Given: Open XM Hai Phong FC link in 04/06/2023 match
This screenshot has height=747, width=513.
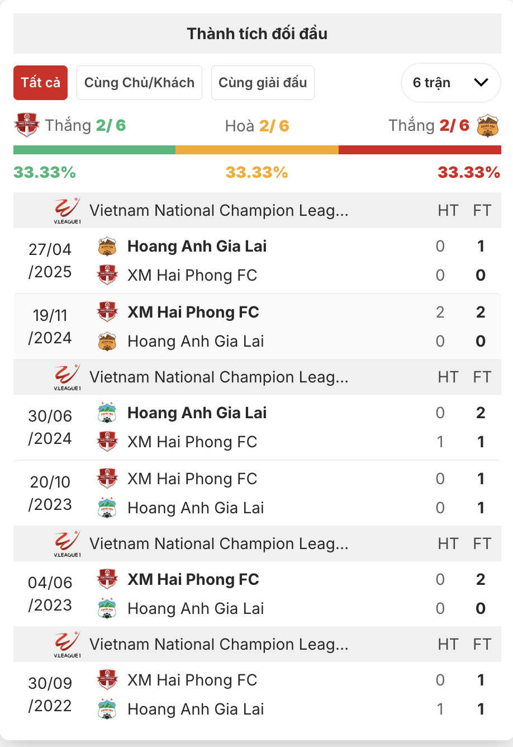Looking at the screenshot, I should [193, 579].
